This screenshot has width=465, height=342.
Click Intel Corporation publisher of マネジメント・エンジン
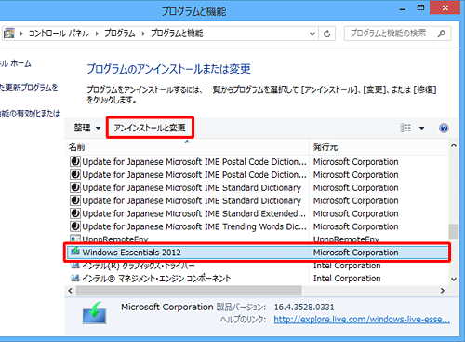(x=347, y=279)
